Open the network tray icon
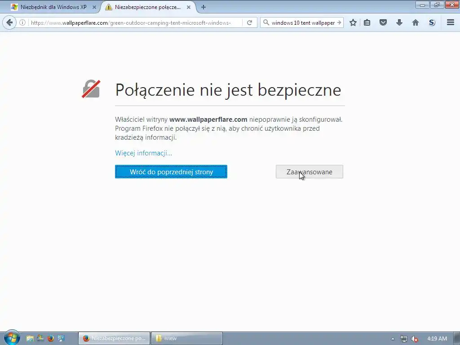Screen dimensions: 460x345 pyautogui.click(x=403, y=339)
